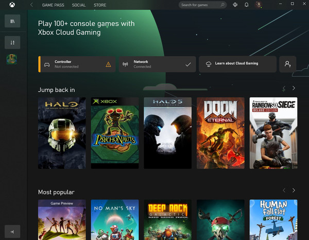Screen dimensions: 309x240
Task: Open the Human Fall Flat tile
Action: tap(273, 220)
